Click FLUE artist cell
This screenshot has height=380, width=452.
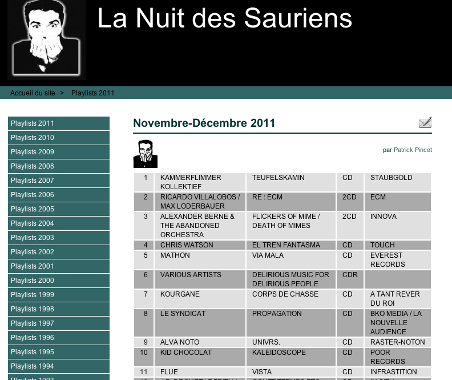pos(200,371)
